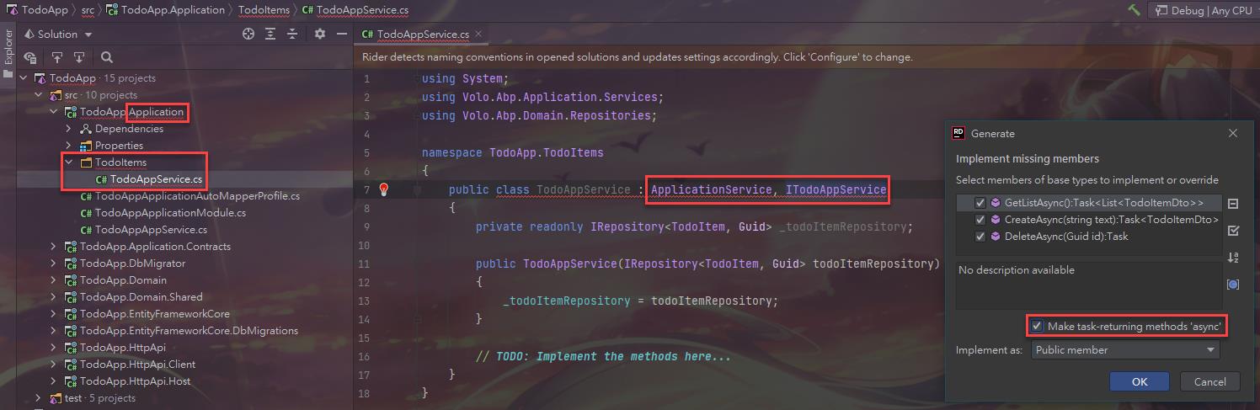Expand the TodoApp.Domain project node

point(54,280)
